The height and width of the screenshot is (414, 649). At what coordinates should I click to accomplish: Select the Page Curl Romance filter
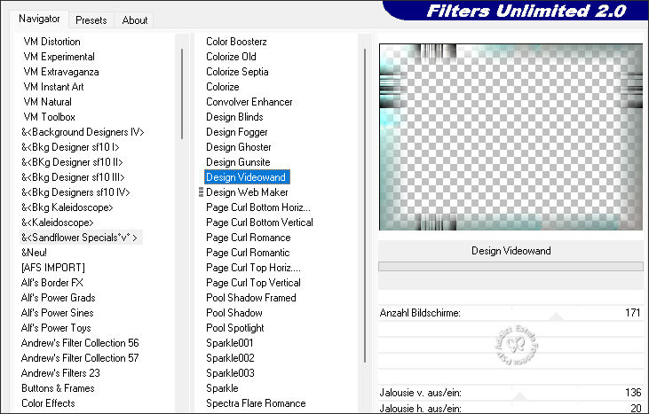click(x=248, y=238)
